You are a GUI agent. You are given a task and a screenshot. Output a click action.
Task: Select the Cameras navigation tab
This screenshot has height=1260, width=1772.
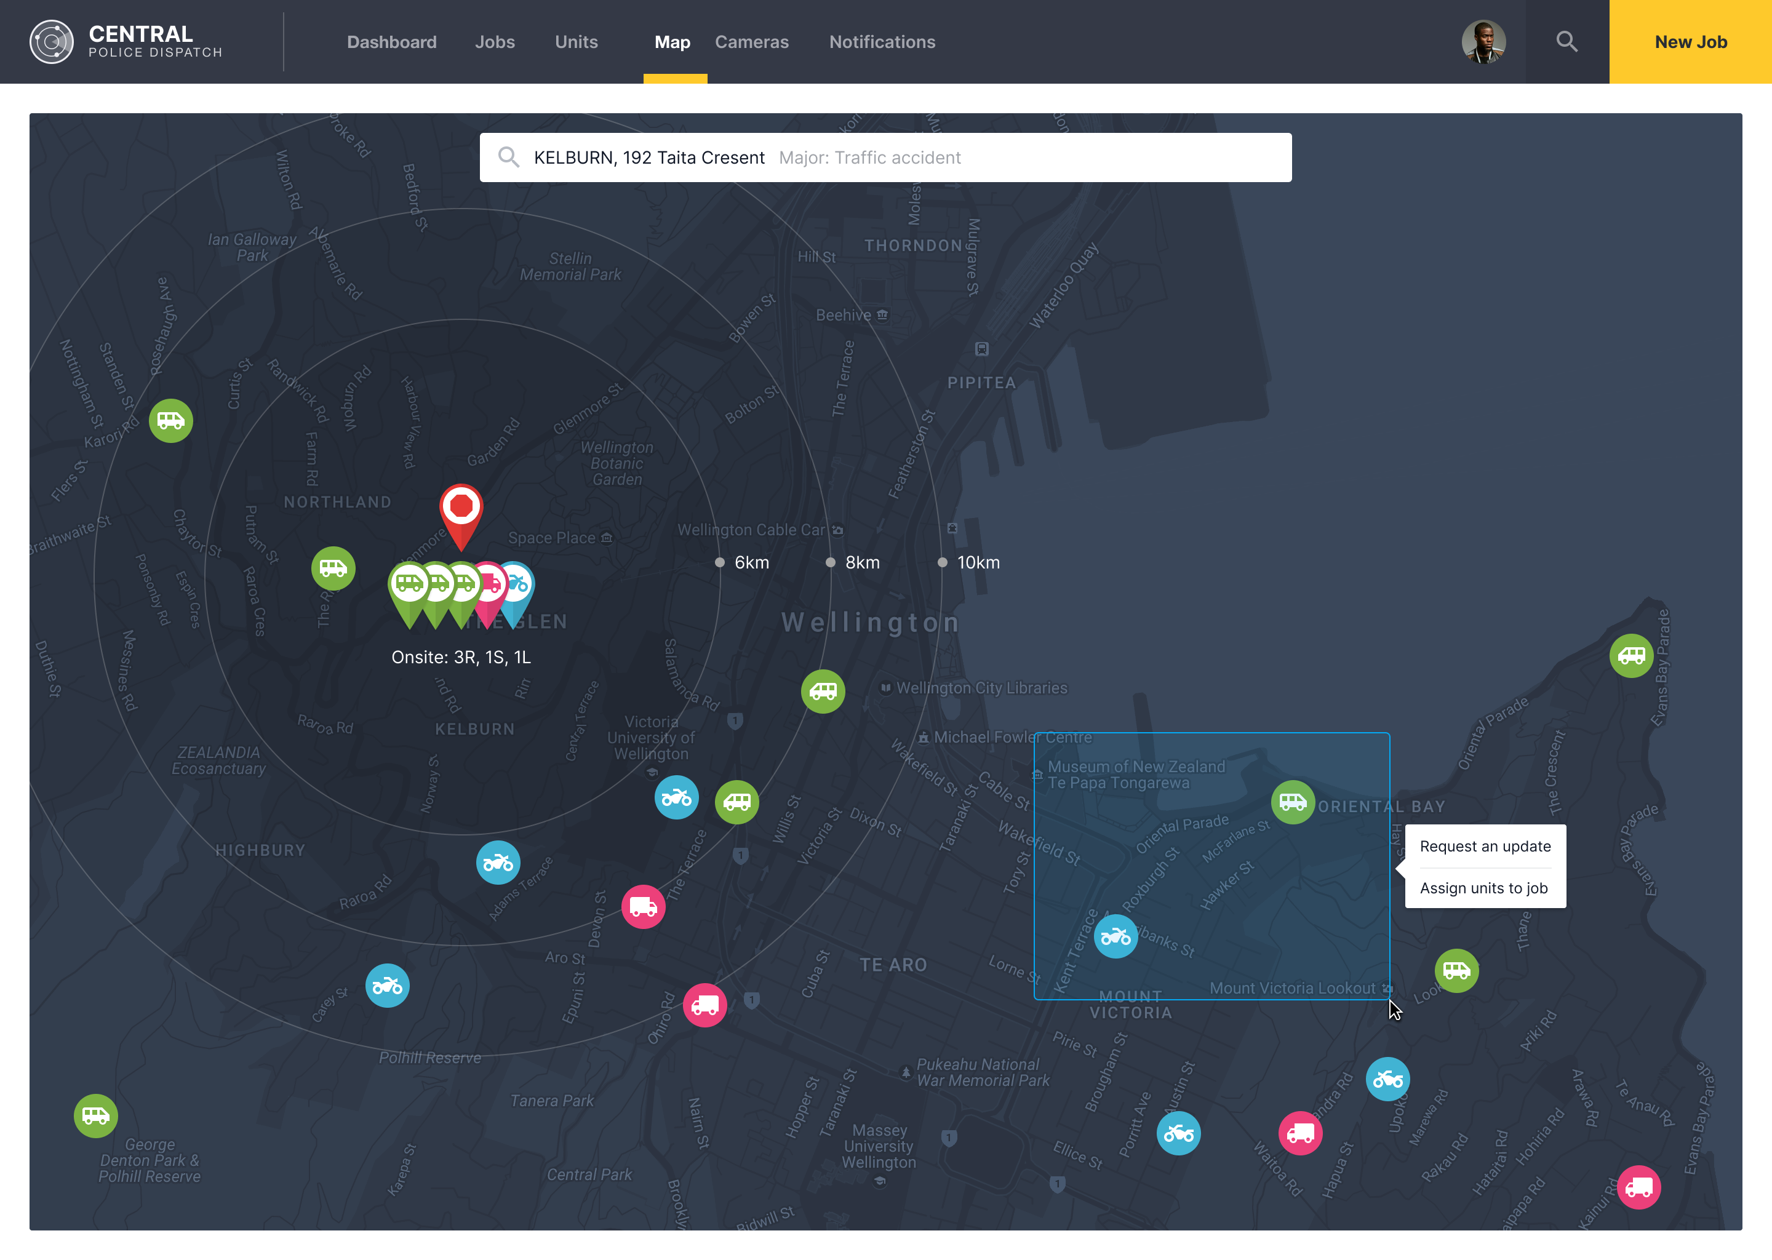(752, 41)
